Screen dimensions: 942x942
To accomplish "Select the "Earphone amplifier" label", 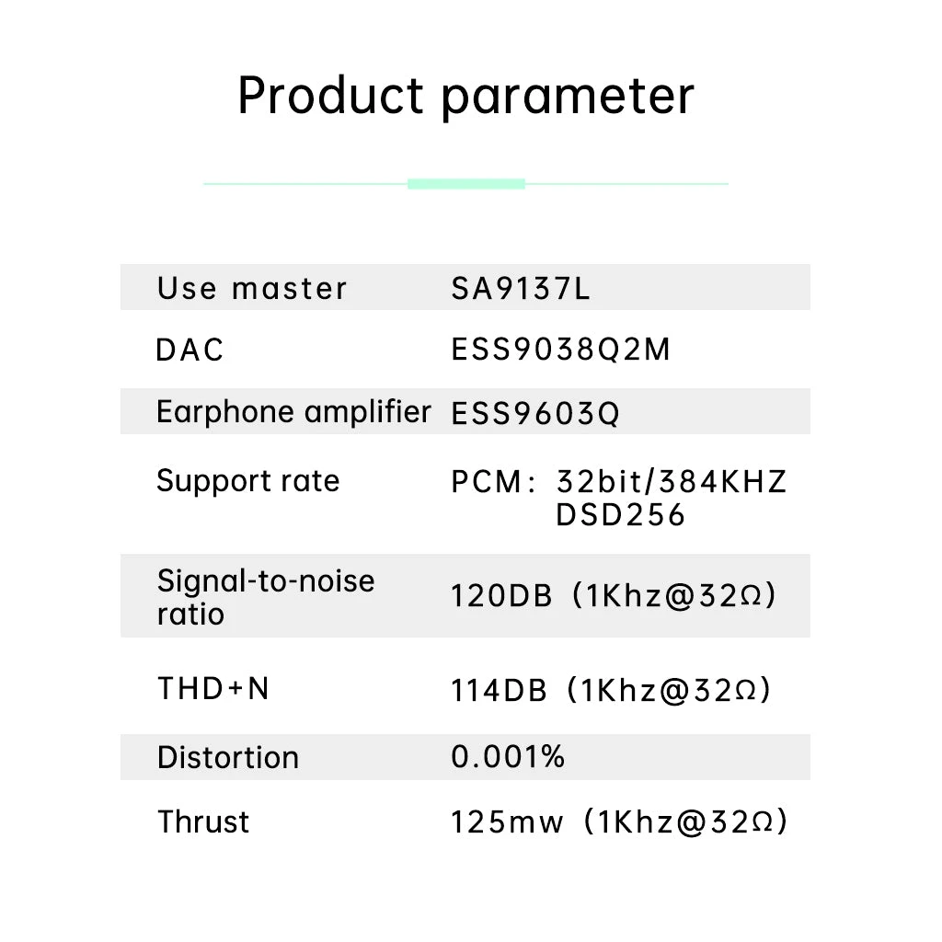I will (293, 412).
